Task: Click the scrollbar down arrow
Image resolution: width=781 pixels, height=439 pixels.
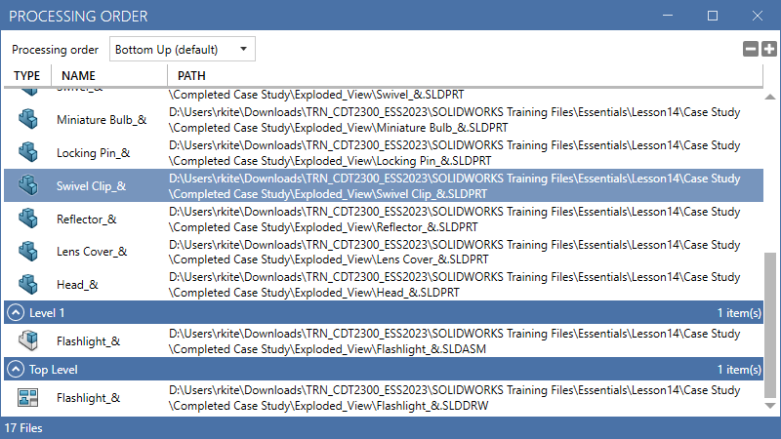Action: coord(770,406)
